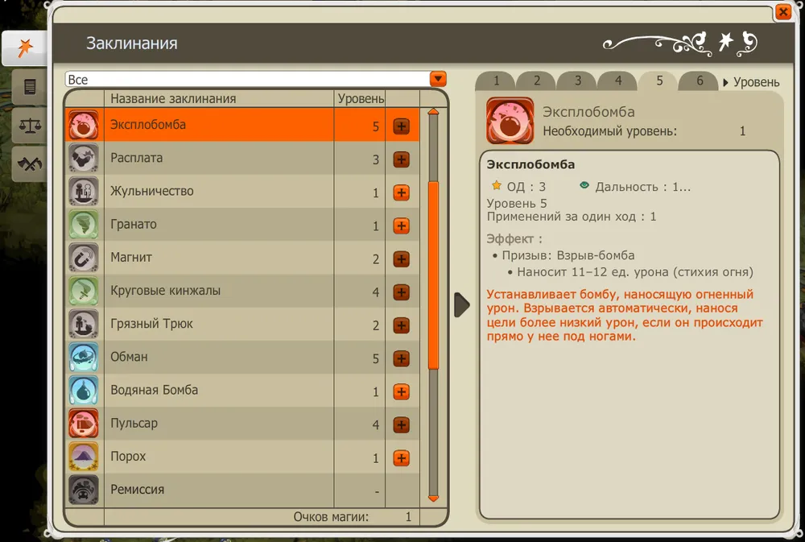Select the Обман spell row

pyautogui.click(x=242, y=357)
